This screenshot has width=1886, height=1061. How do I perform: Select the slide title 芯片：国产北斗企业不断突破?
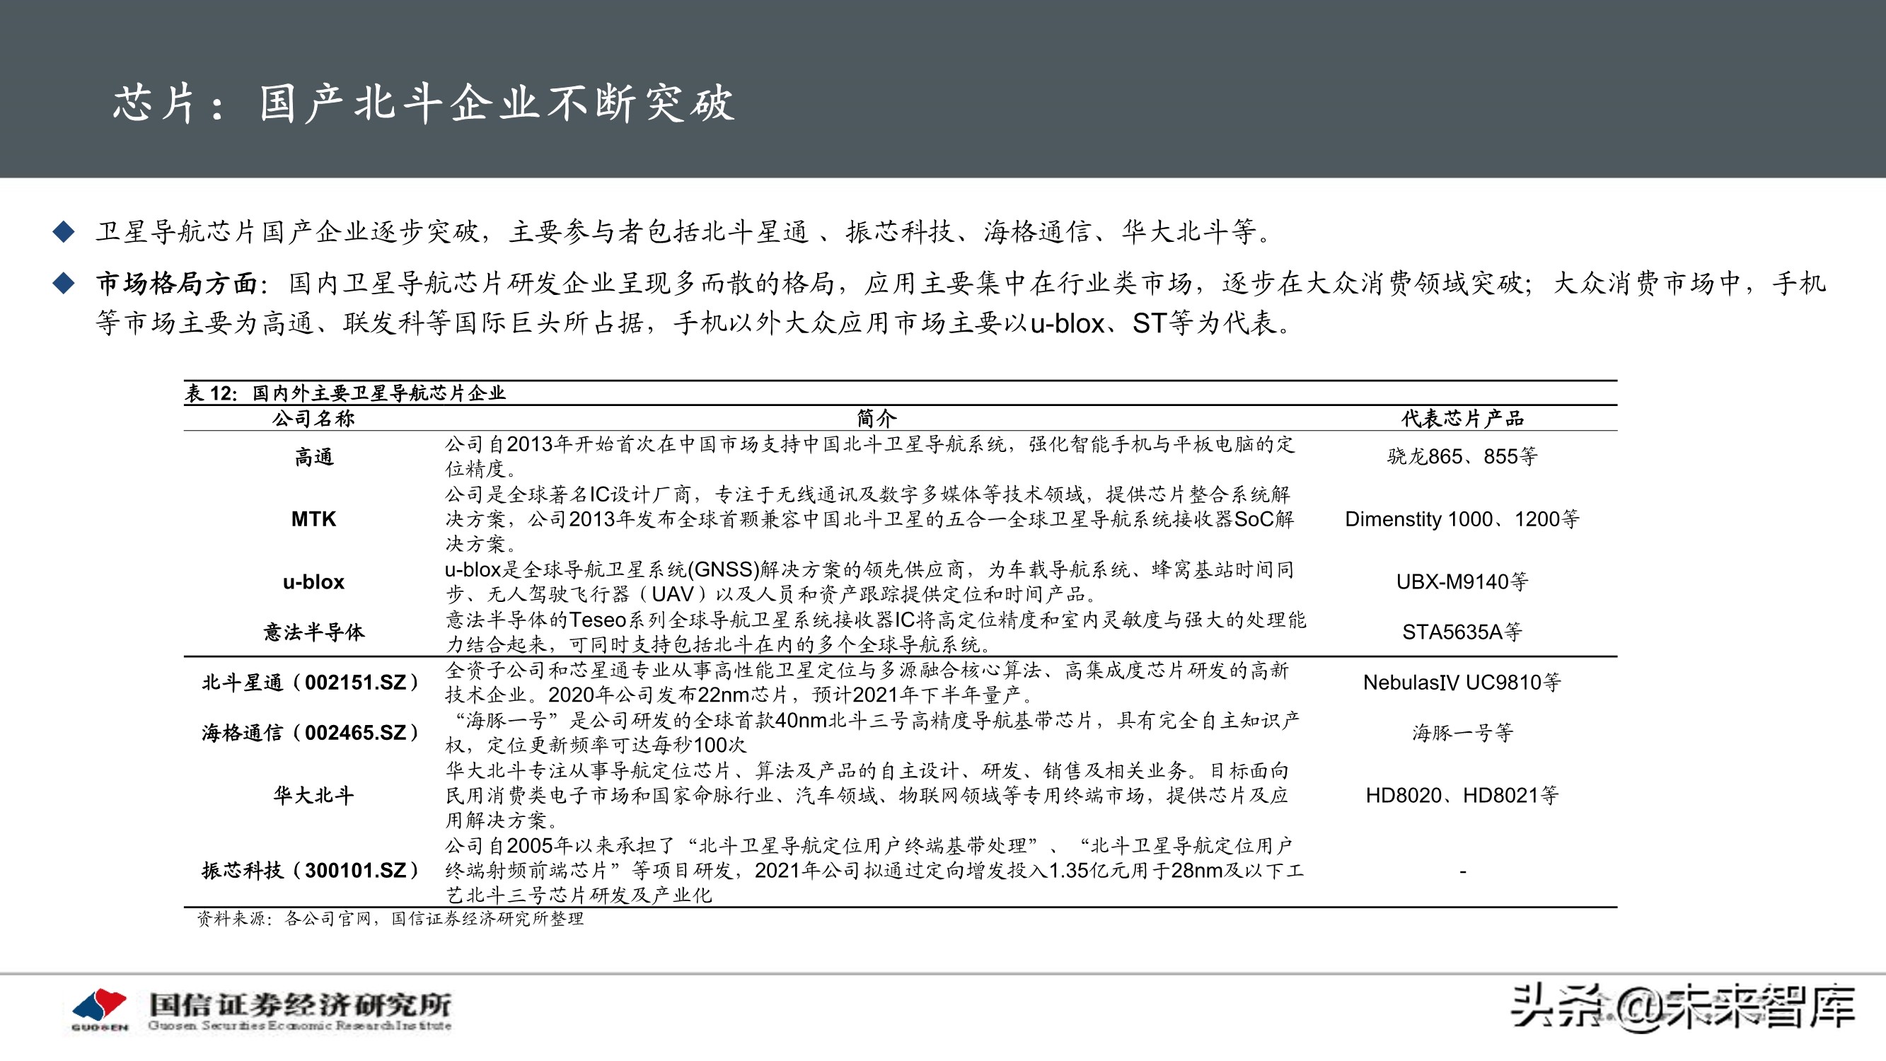[424, 103]
